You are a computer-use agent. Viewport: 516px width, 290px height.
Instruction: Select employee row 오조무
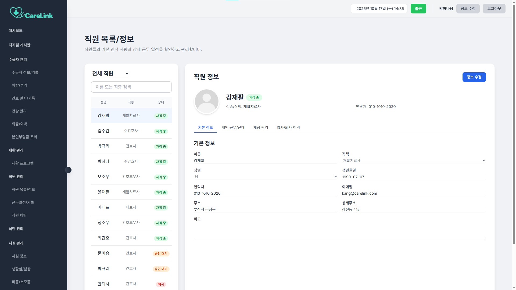pyautogui.click(x=131, y=177)
